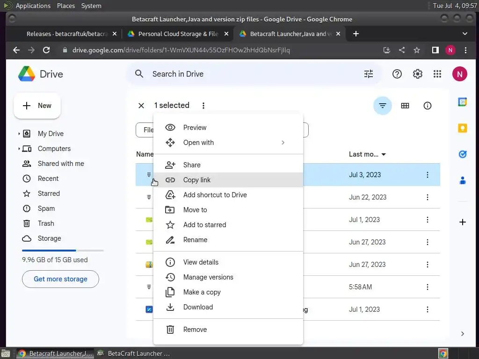Choose Preview in context menu
Image resolution: width=479 pixels, height=359 pixels.
pos(228,128)
